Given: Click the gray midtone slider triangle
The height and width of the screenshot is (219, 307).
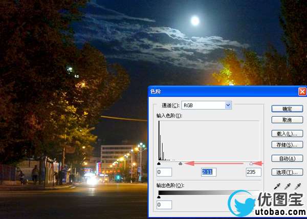Looking at the screenshot, I should pyautogui.click(x=180, y=164).
